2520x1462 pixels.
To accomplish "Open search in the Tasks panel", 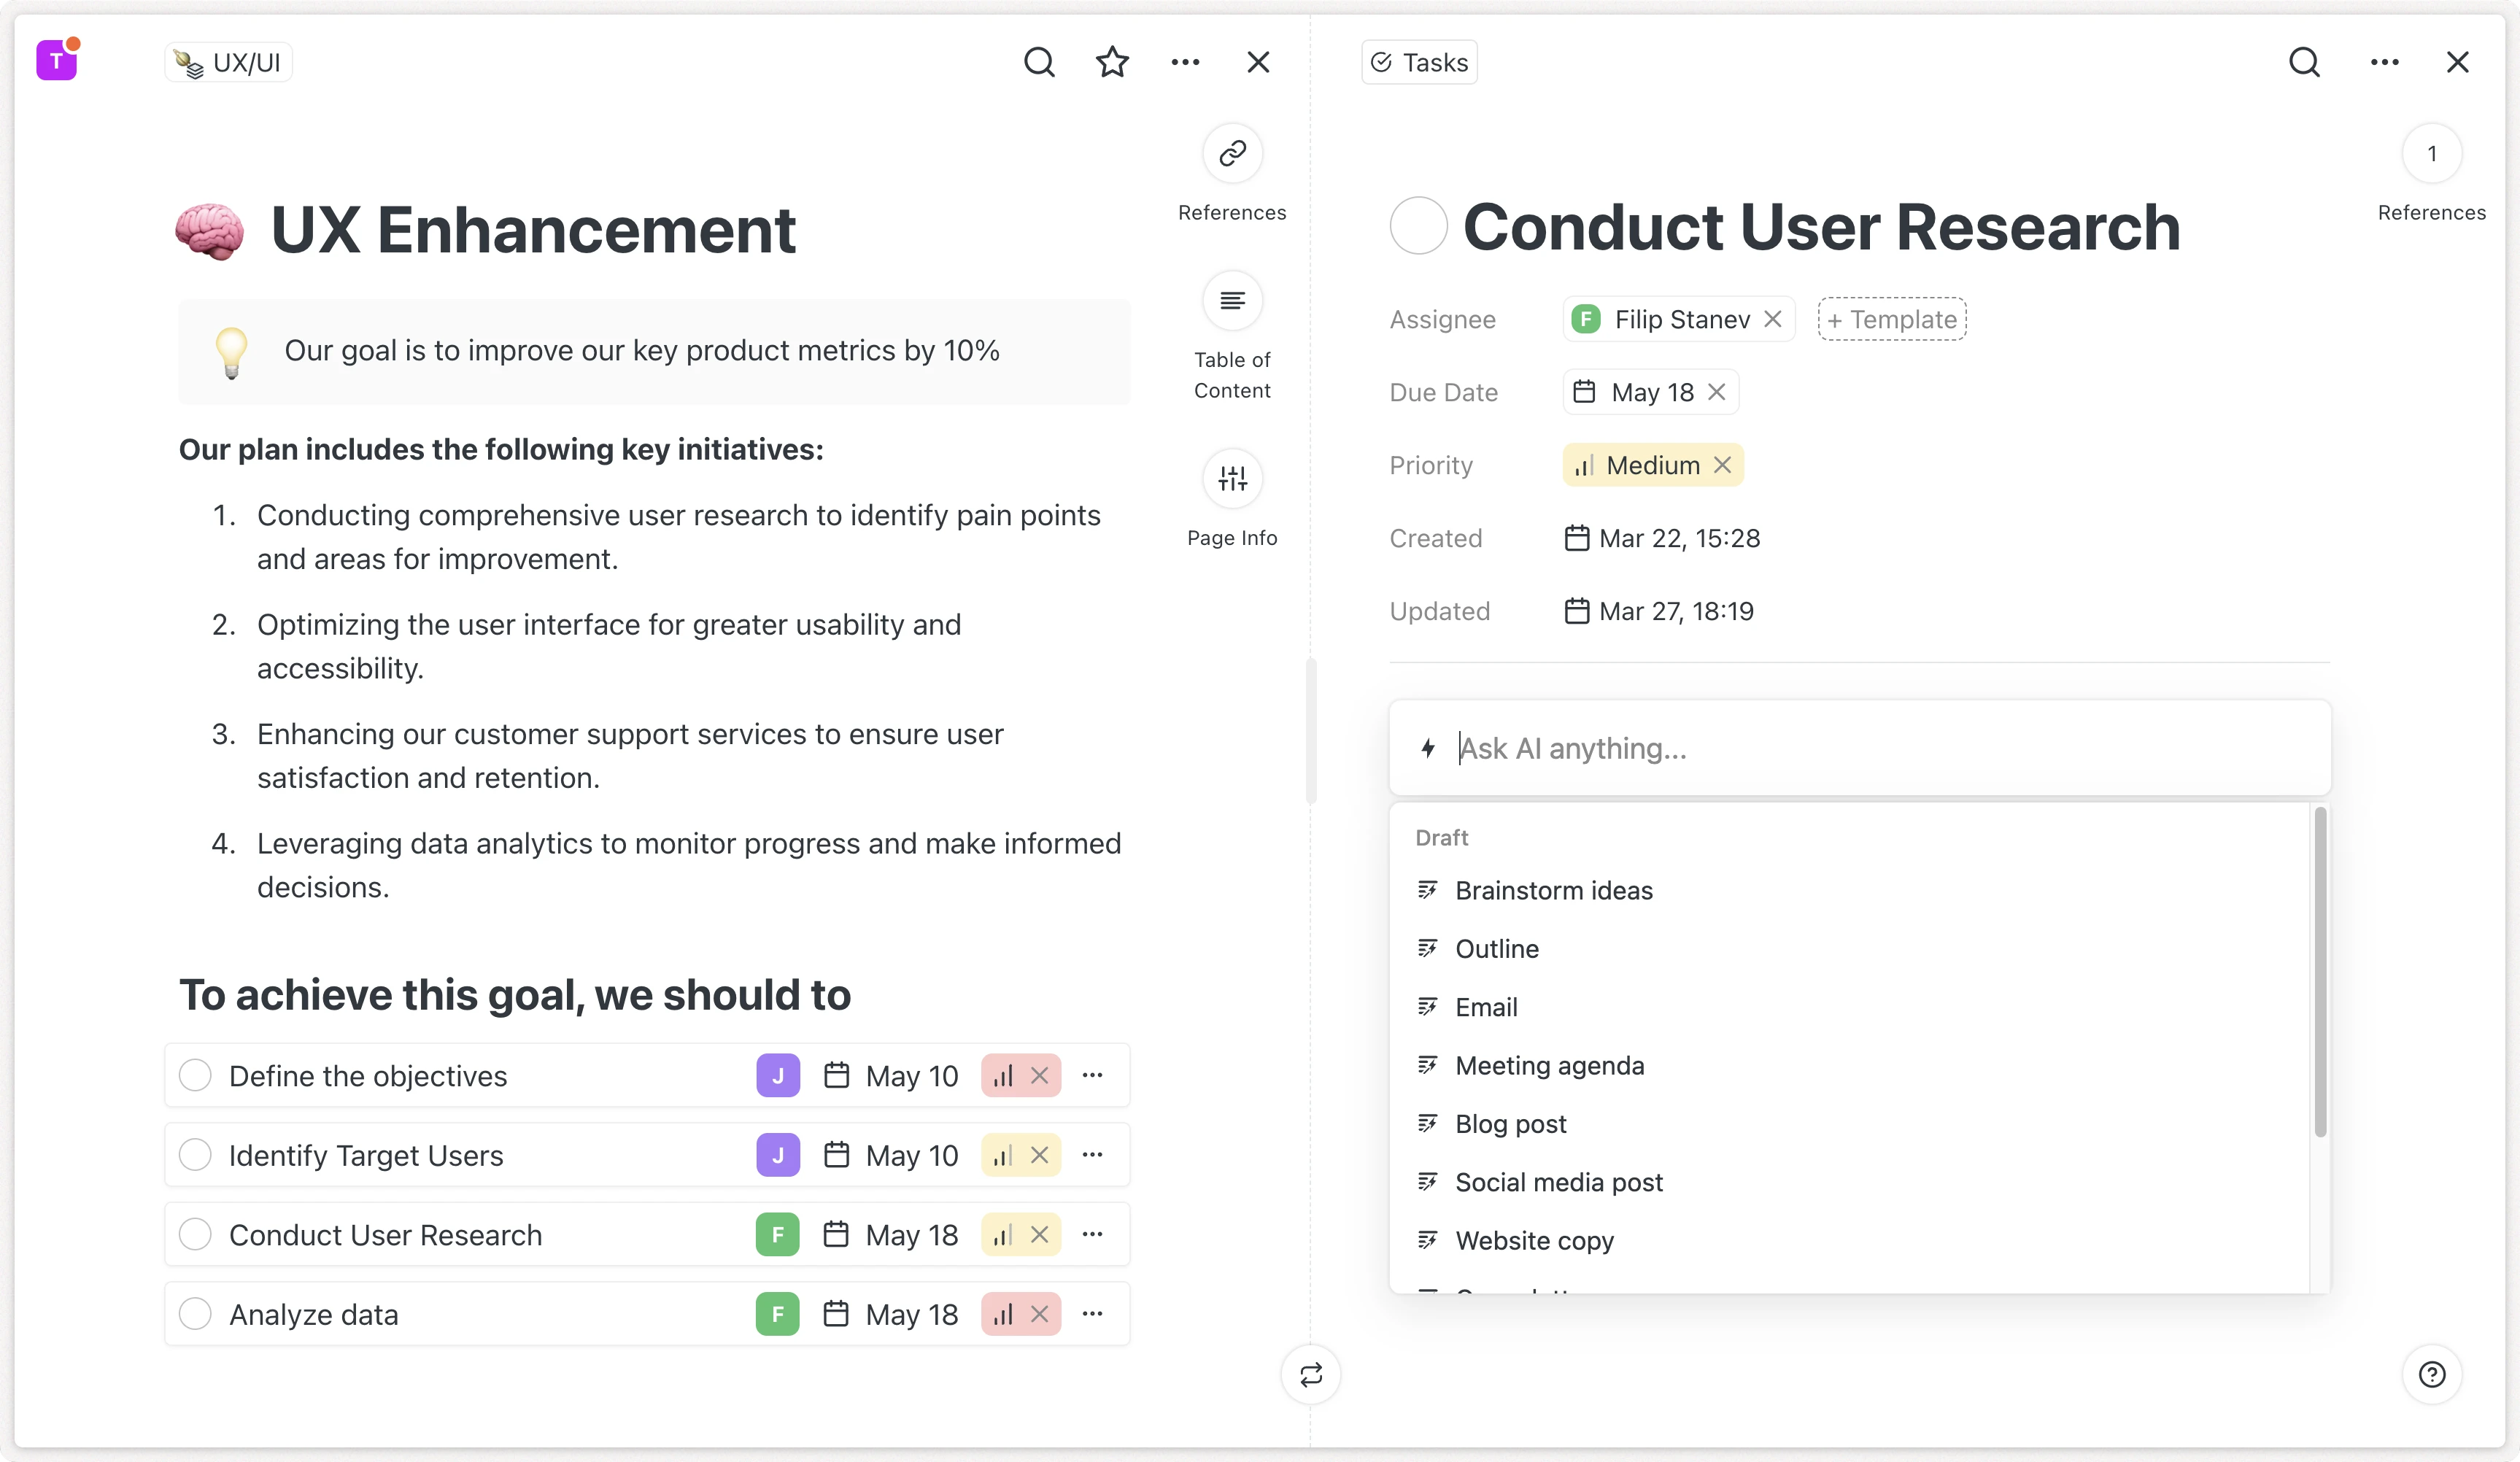I will pos(2305,61).
